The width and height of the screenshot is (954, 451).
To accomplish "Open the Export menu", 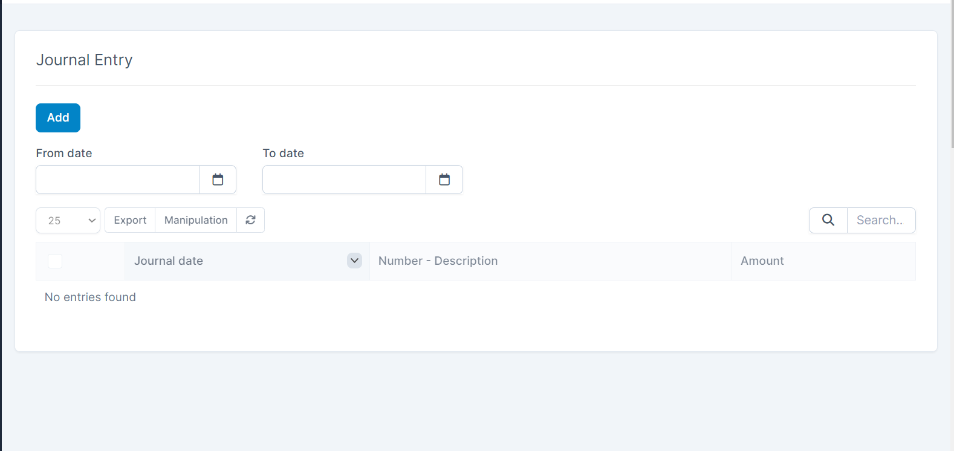I will click(130, 220).
